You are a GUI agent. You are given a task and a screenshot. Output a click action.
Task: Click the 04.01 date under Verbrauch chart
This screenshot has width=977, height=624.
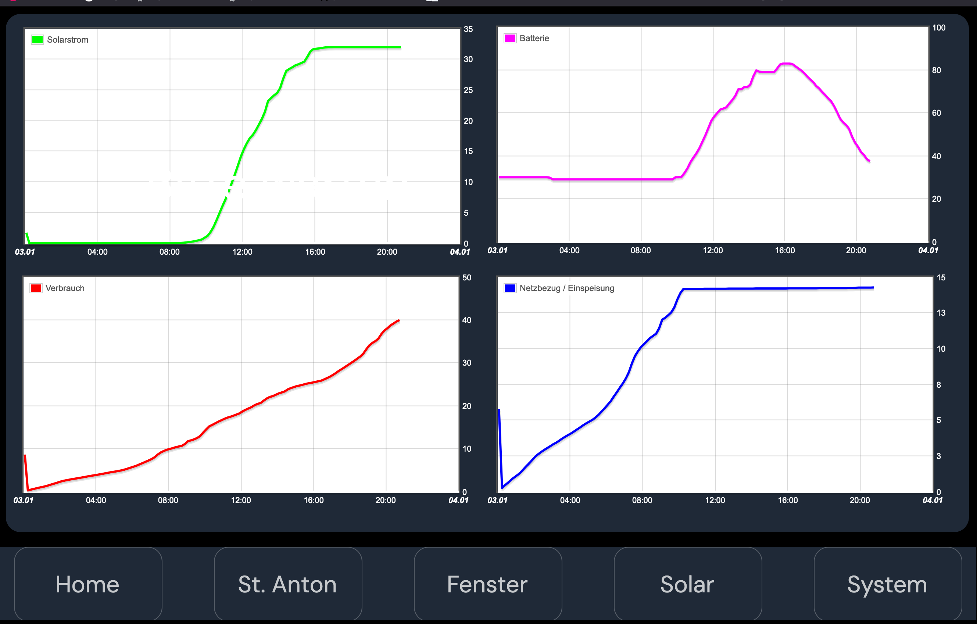click(458, 500)
